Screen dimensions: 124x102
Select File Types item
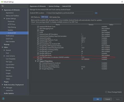[x=9, y=62]
